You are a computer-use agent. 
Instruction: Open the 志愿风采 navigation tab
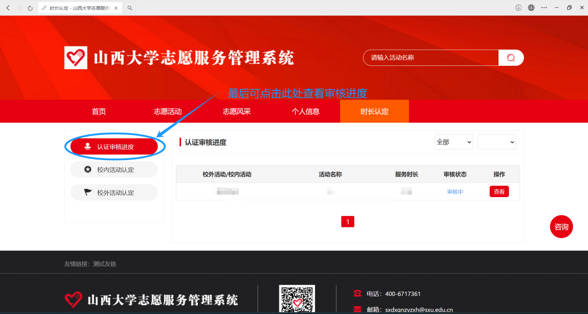point(237,111)
